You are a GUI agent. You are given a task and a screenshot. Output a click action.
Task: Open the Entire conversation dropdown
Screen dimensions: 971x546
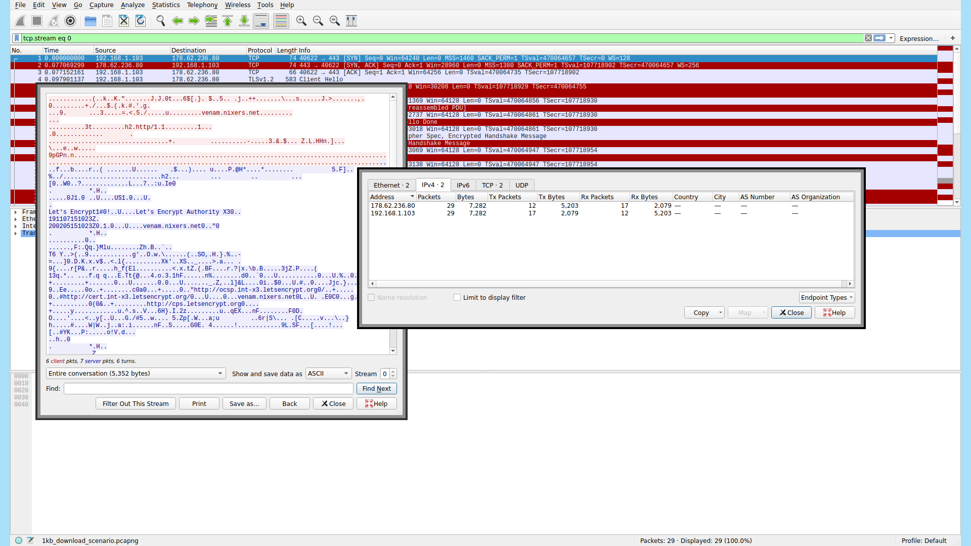click(x=136, y=374)
